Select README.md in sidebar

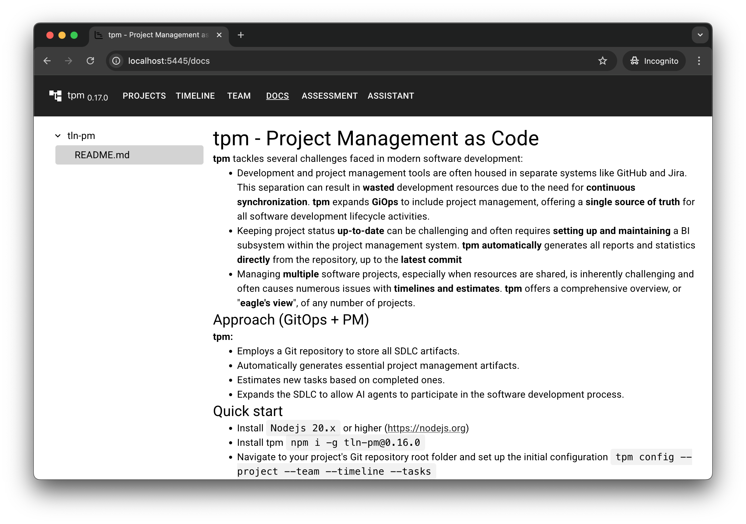[x=102, y=155]
